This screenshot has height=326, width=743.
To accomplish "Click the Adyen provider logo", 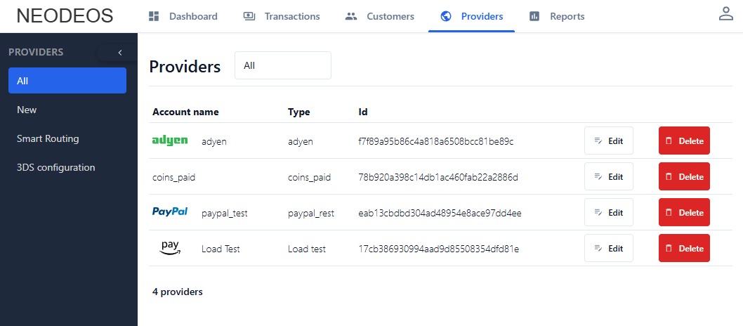I will [170, 141].
